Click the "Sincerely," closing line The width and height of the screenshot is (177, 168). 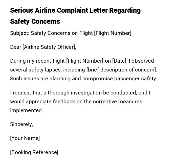(x=21, y=124)
